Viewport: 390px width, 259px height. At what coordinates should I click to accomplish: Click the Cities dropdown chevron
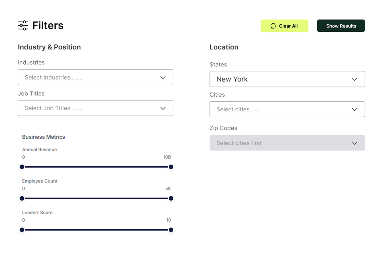[355, 109]
